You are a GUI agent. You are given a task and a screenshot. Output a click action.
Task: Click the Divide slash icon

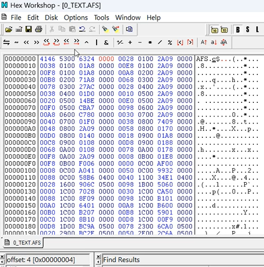[x=160, y=43]
